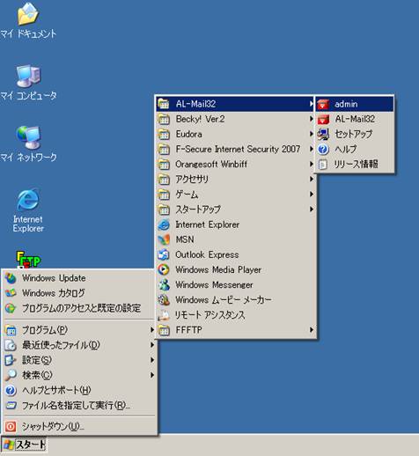The height and width of the screenshot is (456, 419).
Task: Select the highlighted AL-Mail32 folder entry
Action: click(x=235, y=104)
